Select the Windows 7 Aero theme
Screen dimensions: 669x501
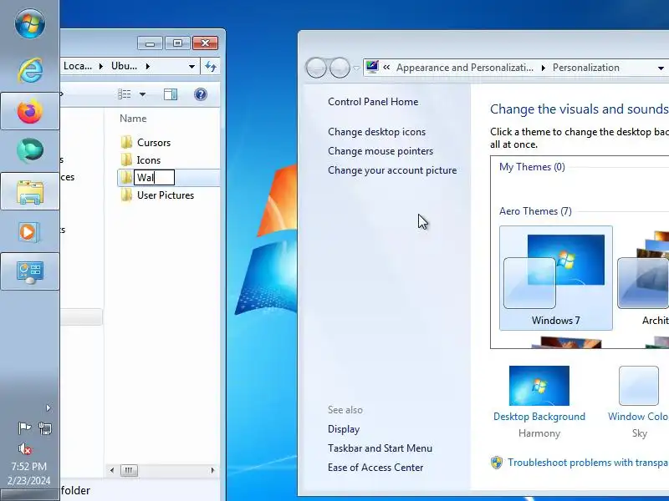coord(556,278)
